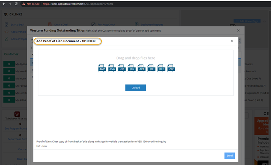Click the .GIF file type icon

(121, 68)
